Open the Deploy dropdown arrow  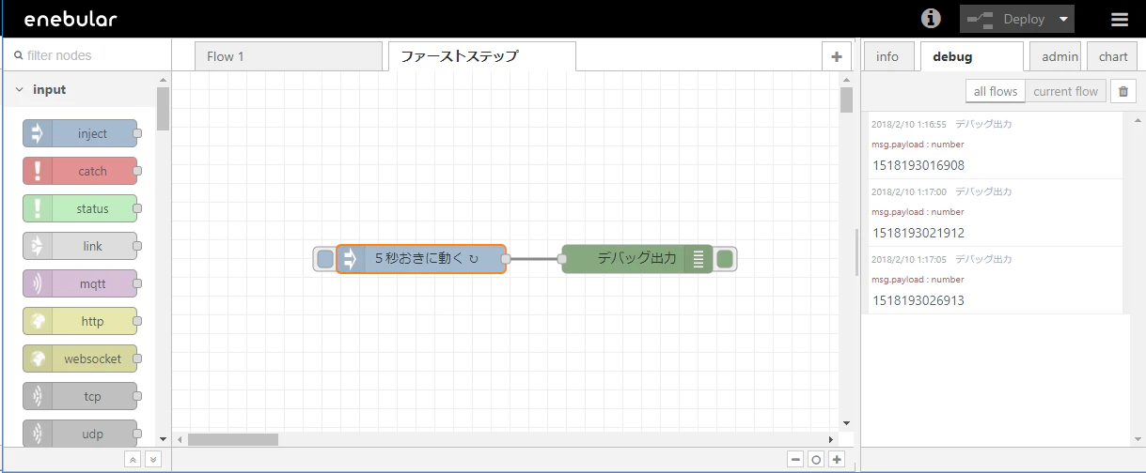click(1063, 19)
